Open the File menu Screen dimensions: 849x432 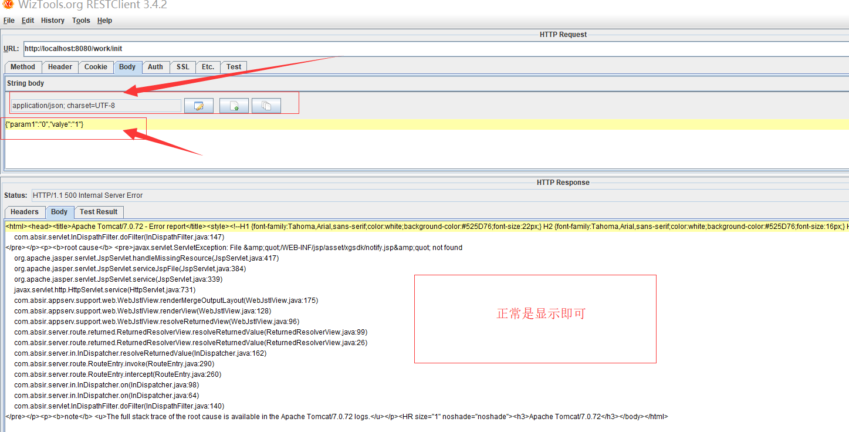(9, 21)
